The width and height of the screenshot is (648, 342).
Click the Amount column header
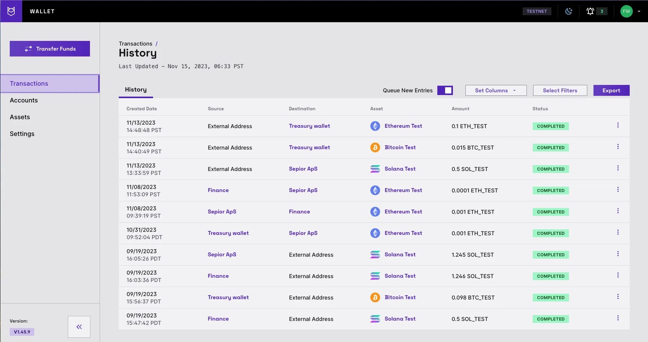(460, 109)
